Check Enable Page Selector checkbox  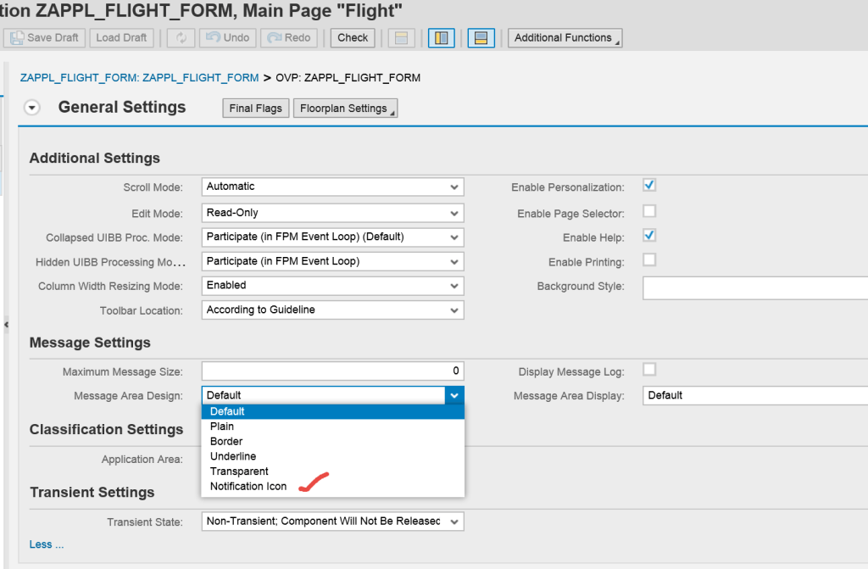pos(649,211)
